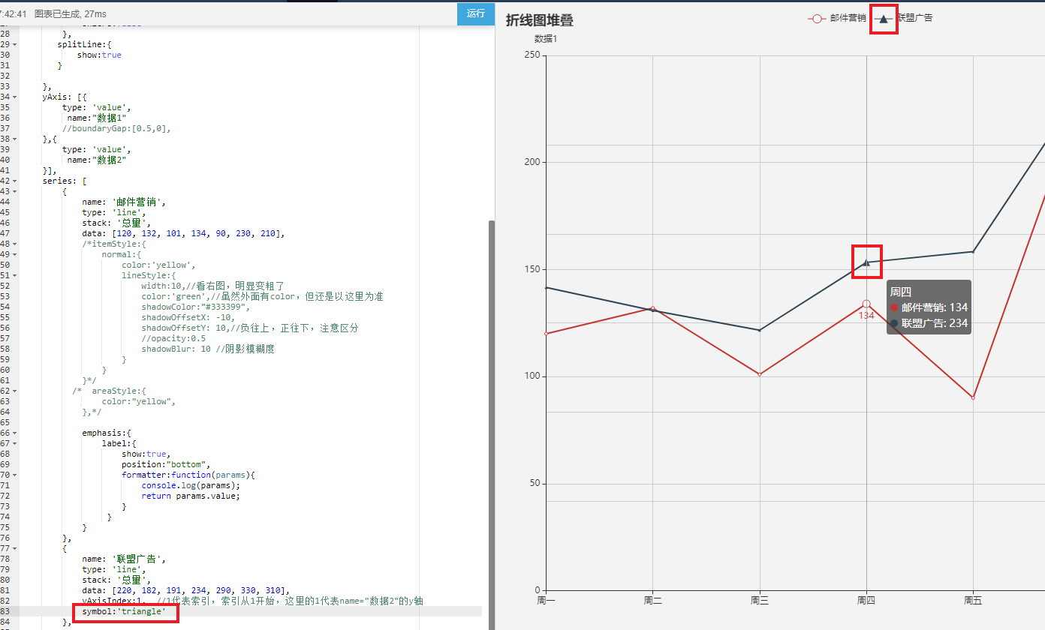Click the position:"bottom" code line
Viewport: 1045px width, 630px height.
[166, 464]
